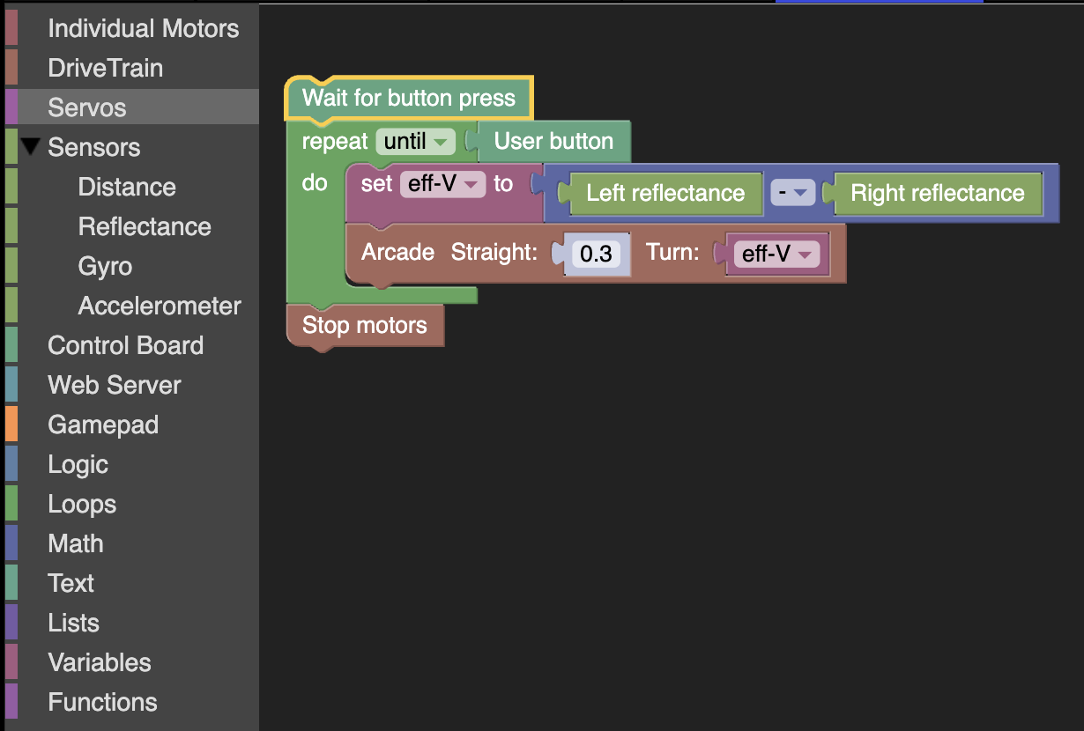
Task: Collapse the Sensors category triangle
Action: [x=31, y=147]
